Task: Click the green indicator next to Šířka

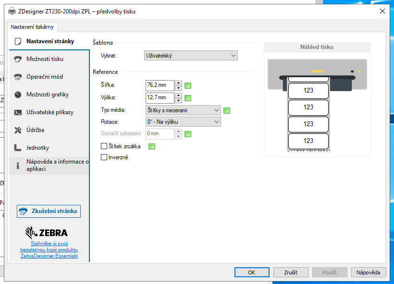Action: (x=188, y=86)
